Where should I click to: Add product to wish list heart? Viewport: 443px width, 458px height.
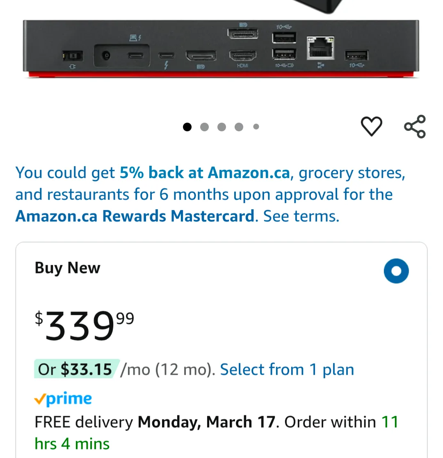371,126
